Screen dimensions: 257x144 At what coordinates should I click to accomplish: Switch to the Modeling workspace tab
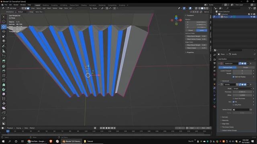point(45,5)
